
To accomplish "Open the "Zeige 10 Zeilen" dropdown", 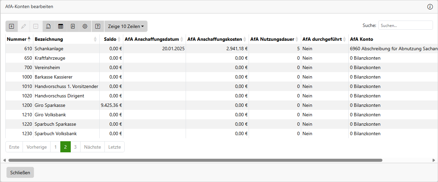I will pyautogui.click(x=126, y=26).
